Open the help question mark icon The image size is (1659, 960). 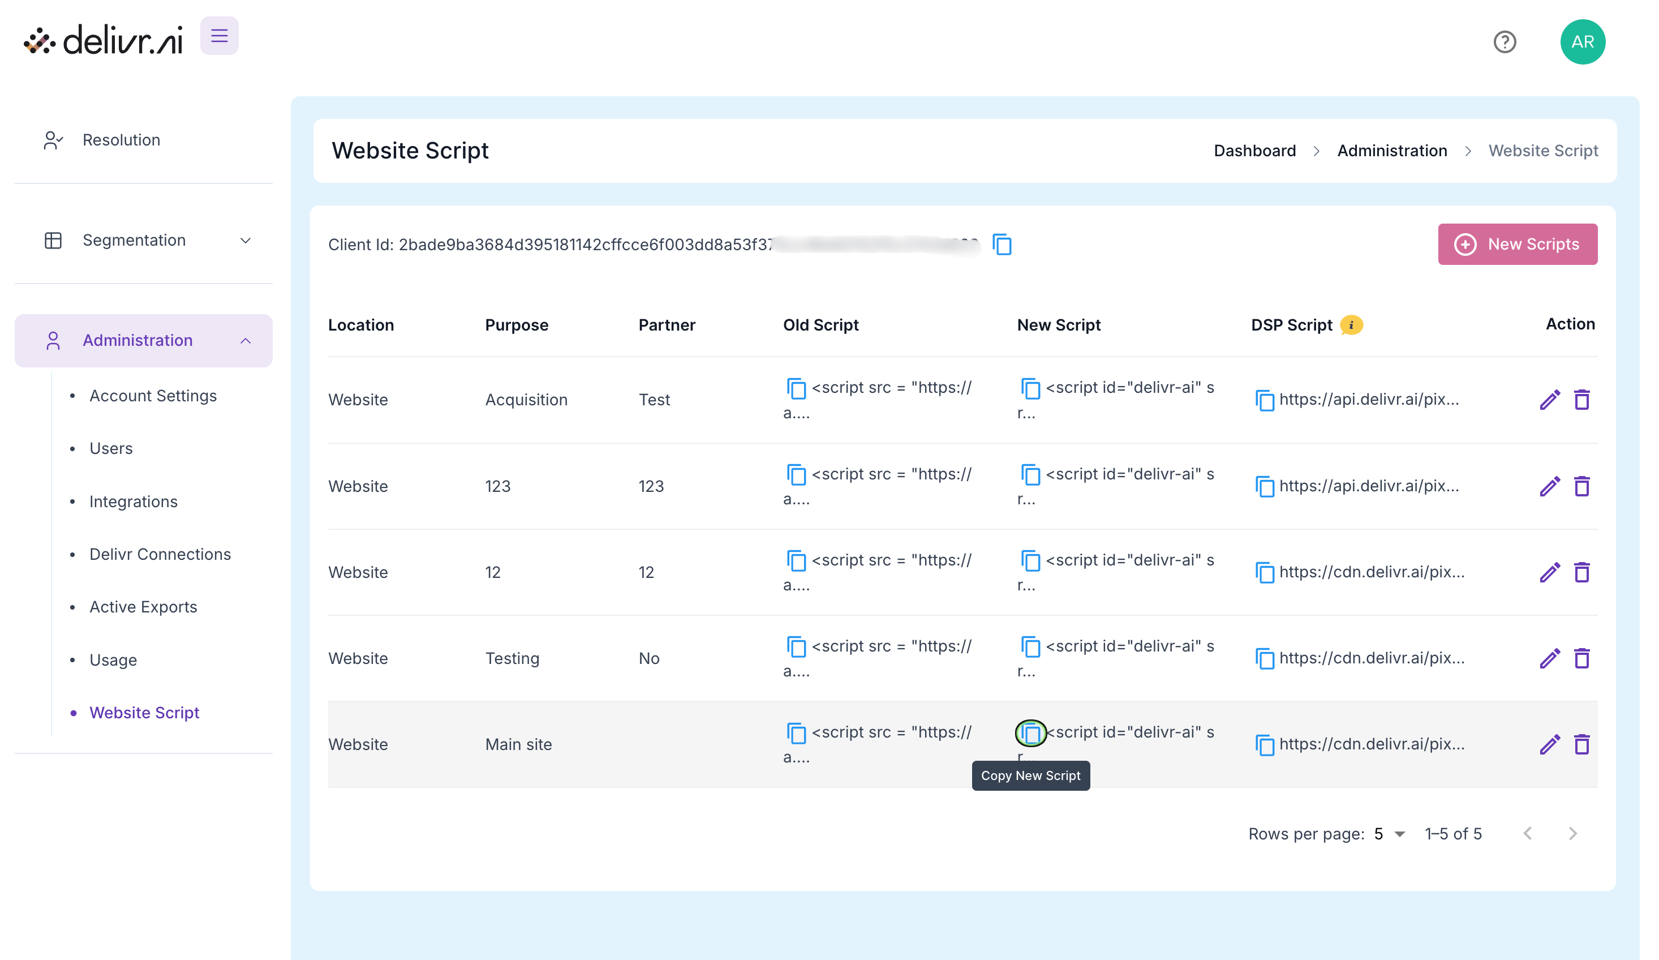pos(1505,42)
